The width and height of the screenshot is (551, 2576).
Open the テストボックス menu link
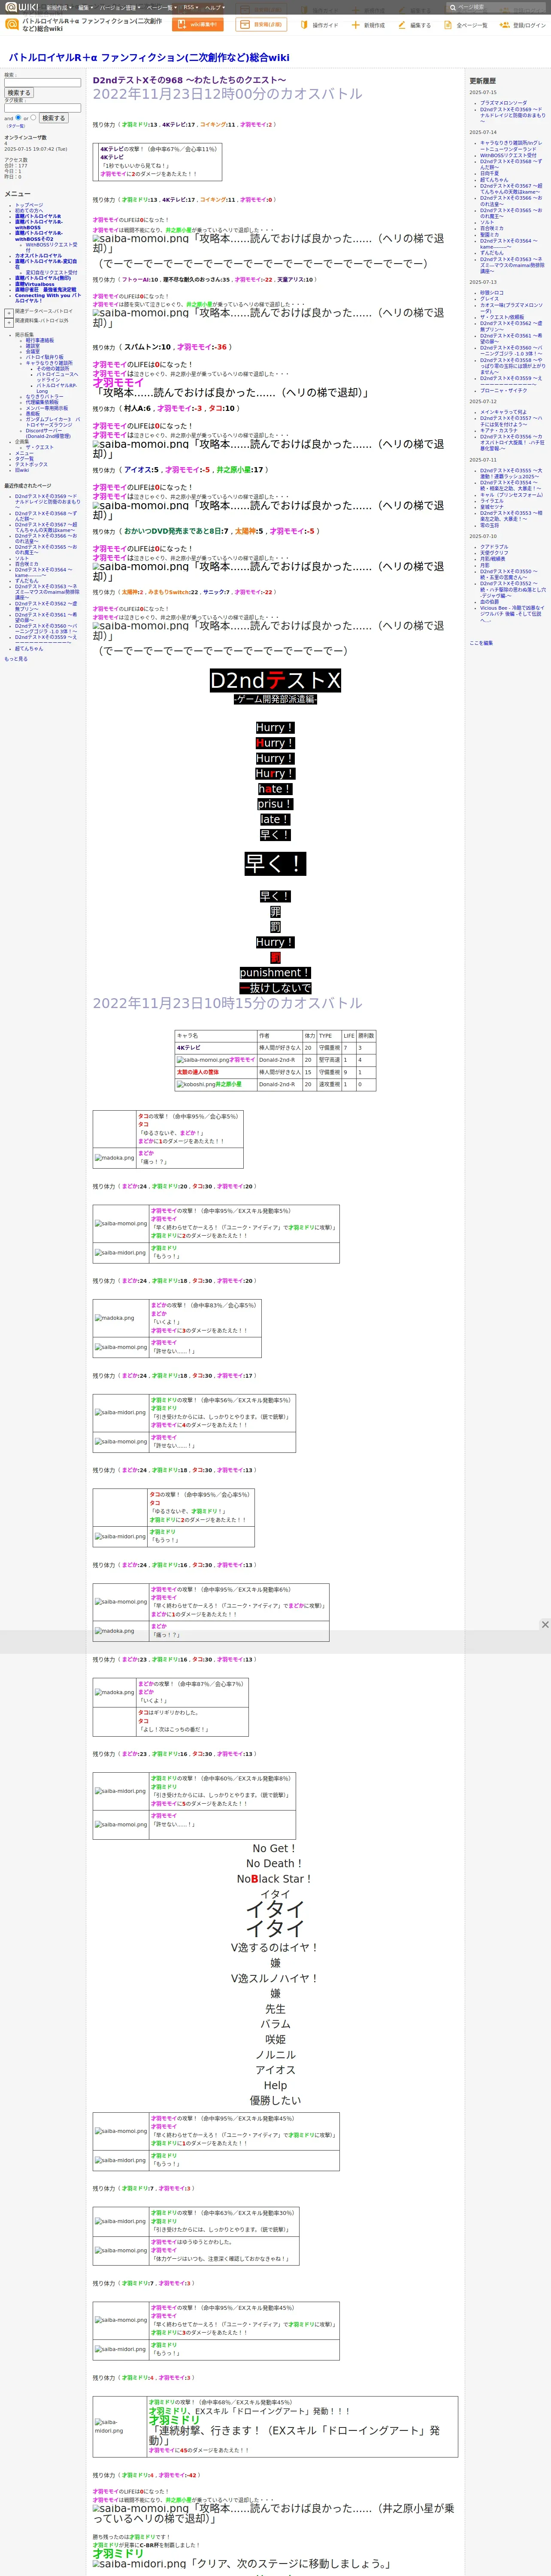pyautogui.click(x=31, y=464)
